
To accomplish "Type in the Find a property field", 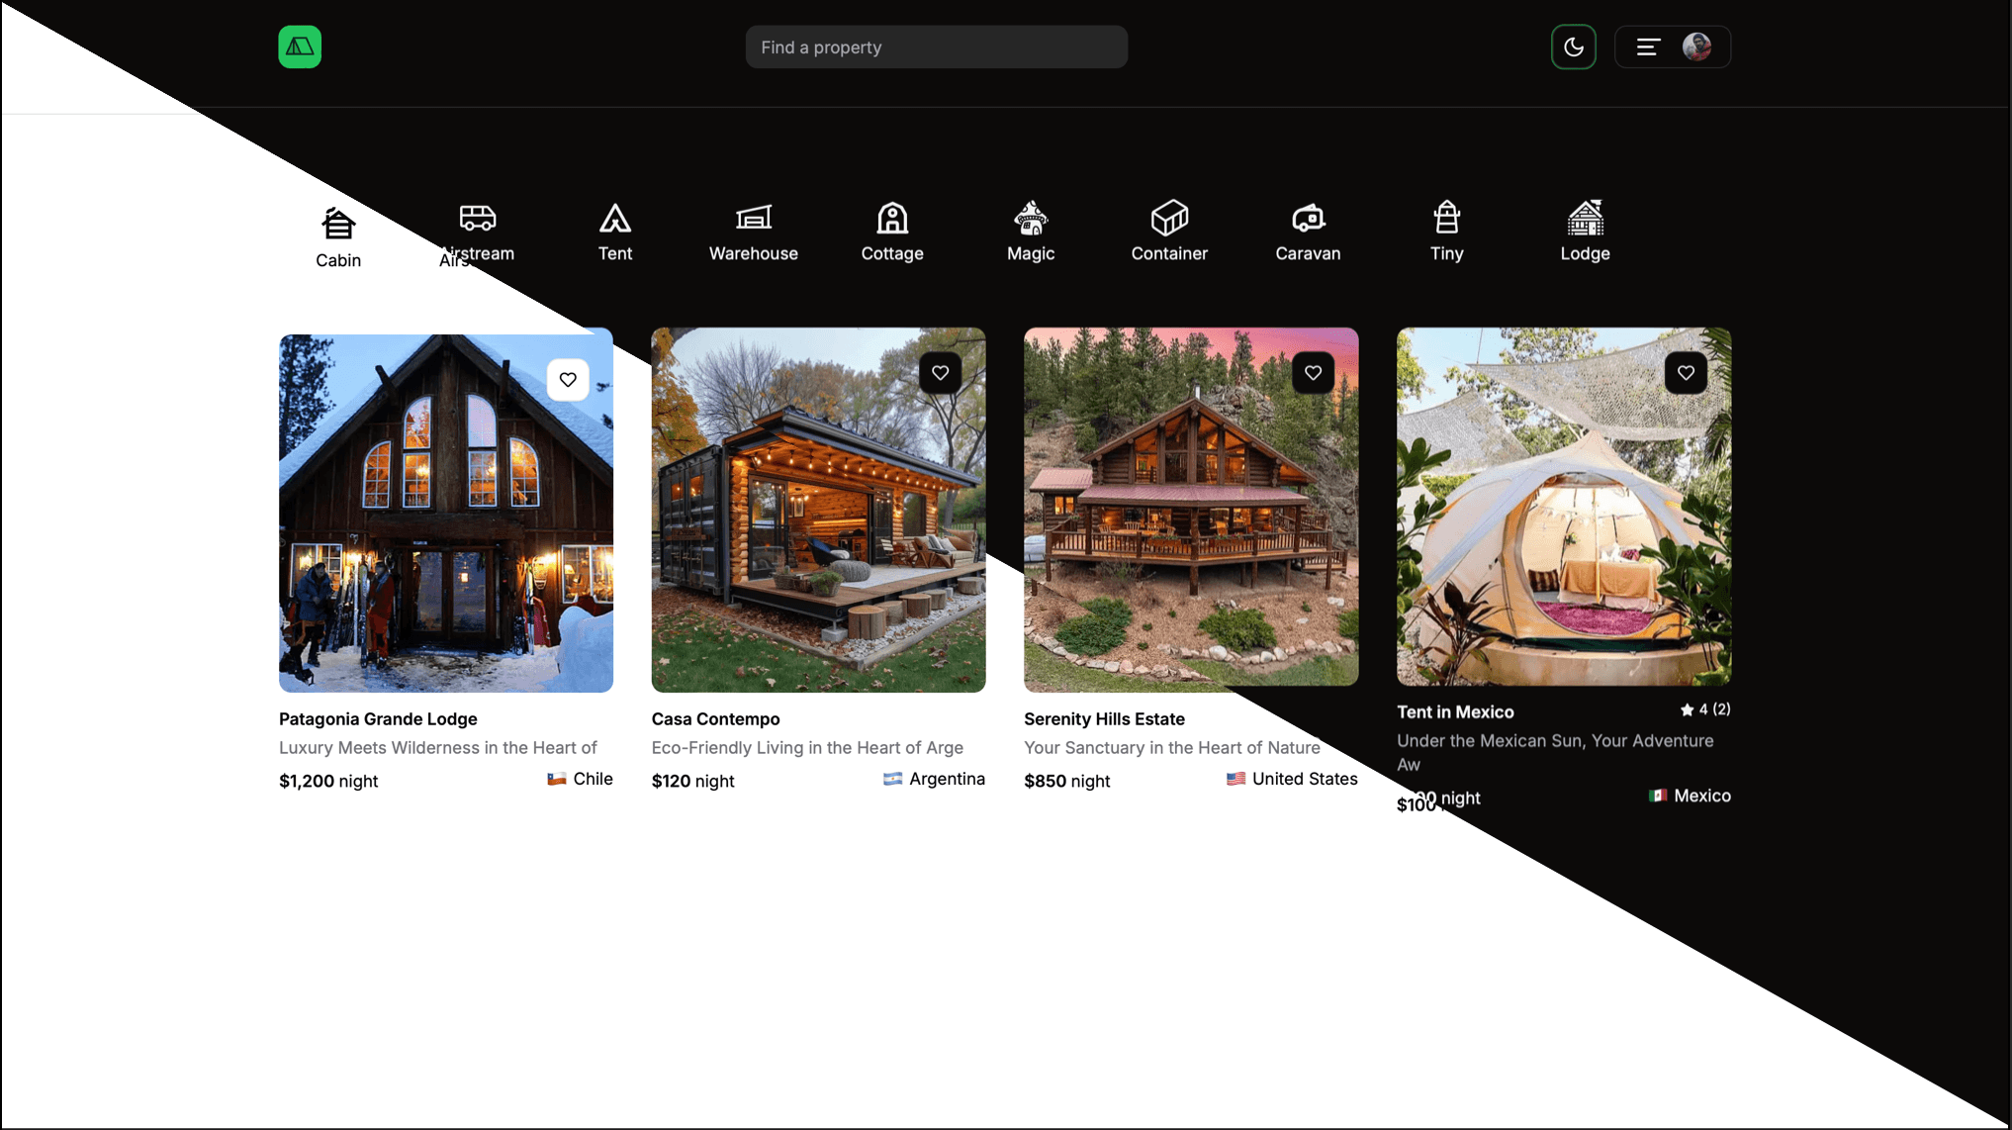I will click(x=936, y=47).
